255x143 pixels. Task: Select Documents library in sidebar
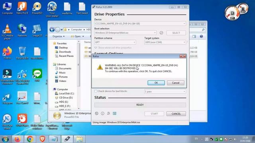pyautogui.click(x=63, y=68)
